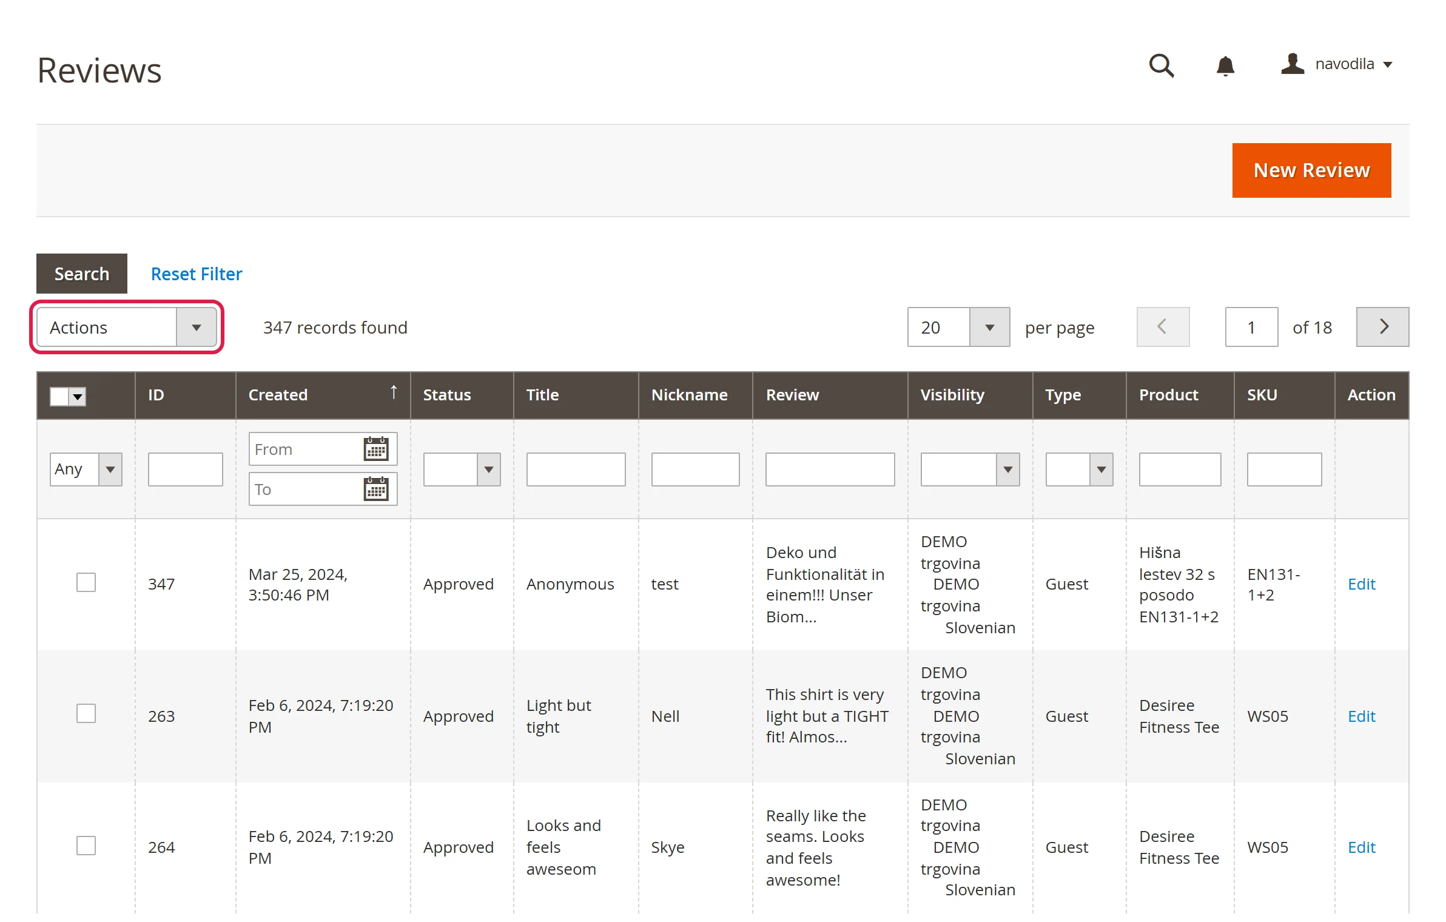Image resolution: width=1446 pixels, height=922 pixels.
Task: Focus the Title filter input
Action: pyautogui.click(x=576, y=469)
